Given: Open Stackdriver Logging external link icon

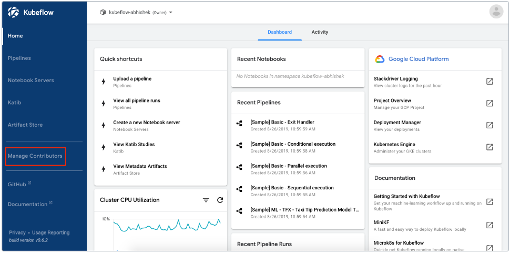Looking at the screenshot, I should coord(489,82).
